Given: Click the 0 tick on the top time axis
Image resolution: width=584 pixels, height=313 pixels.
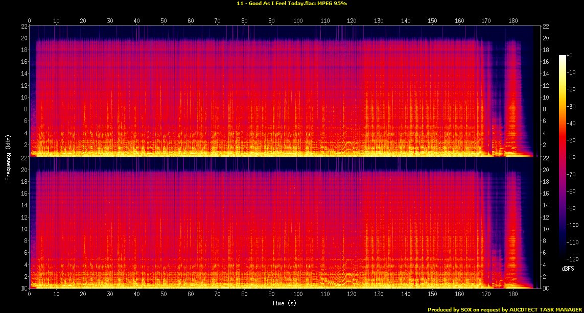Looking at the screenshot, I should point(30,21).
